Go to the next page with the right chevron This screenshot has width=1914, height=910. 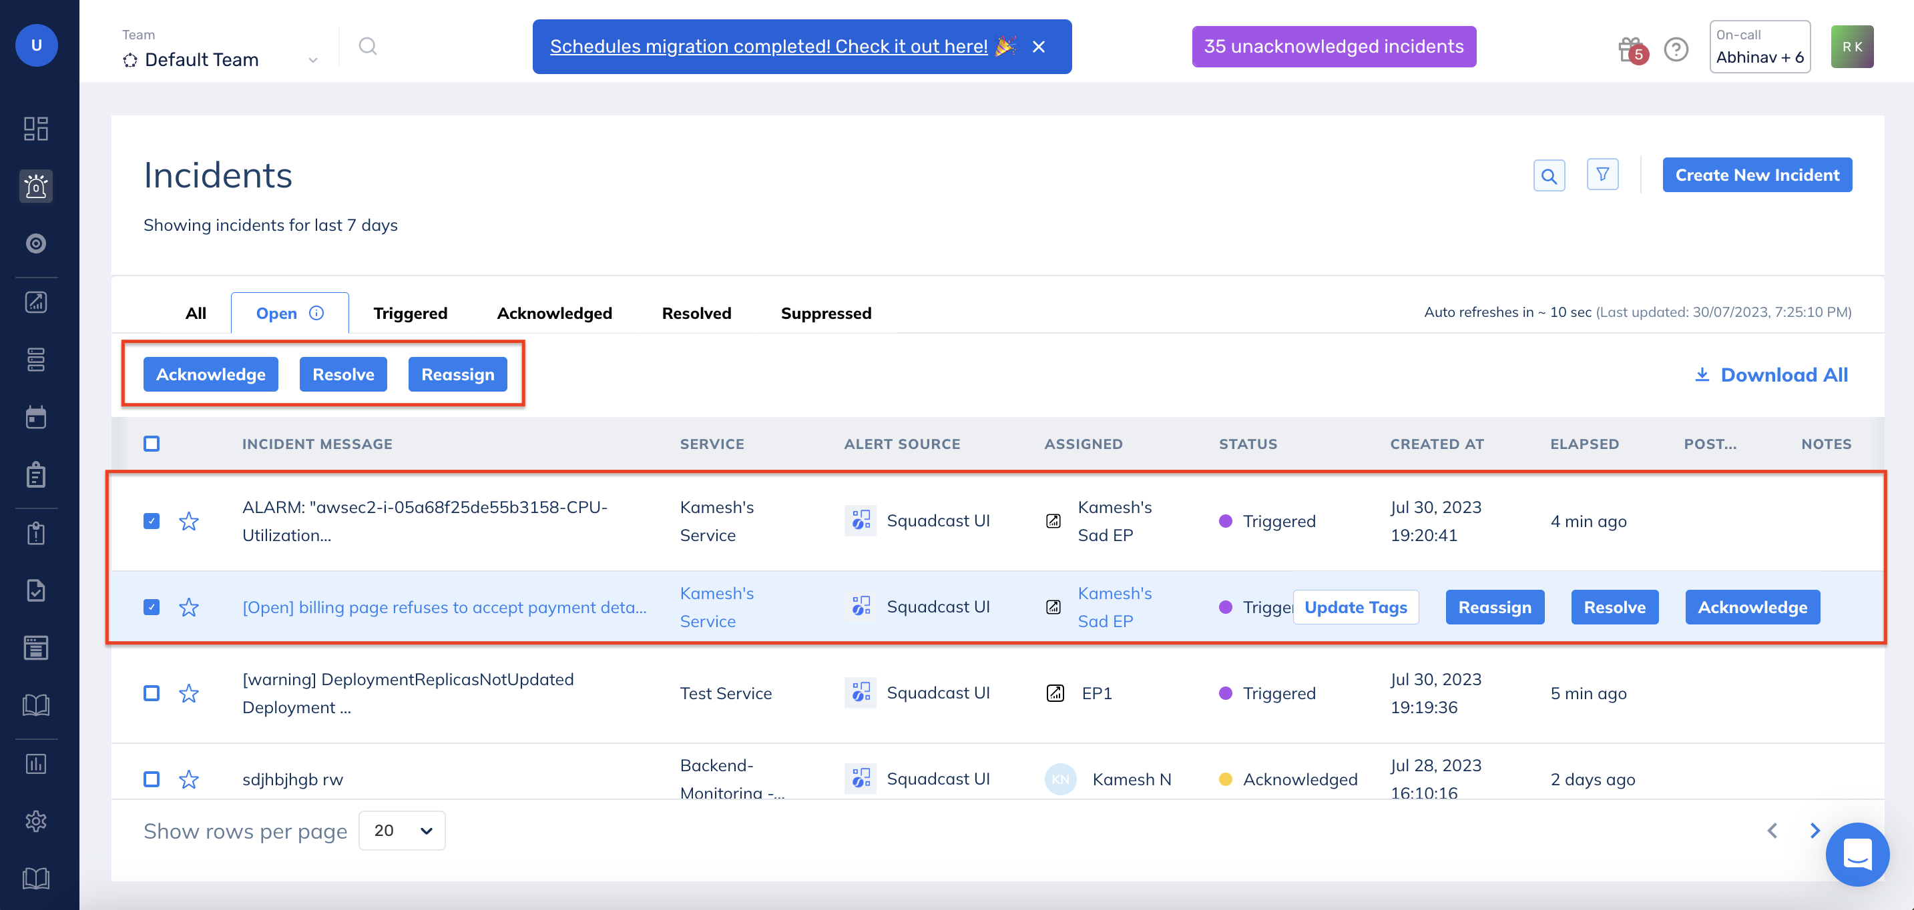[x=1815, y=830]
